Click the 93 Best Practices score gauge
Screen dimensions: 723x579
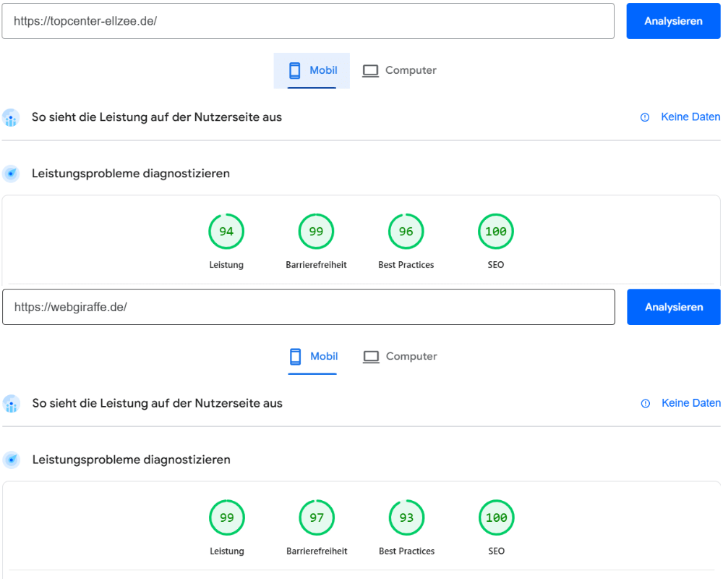pyautogui.click(x=406, y=517)
